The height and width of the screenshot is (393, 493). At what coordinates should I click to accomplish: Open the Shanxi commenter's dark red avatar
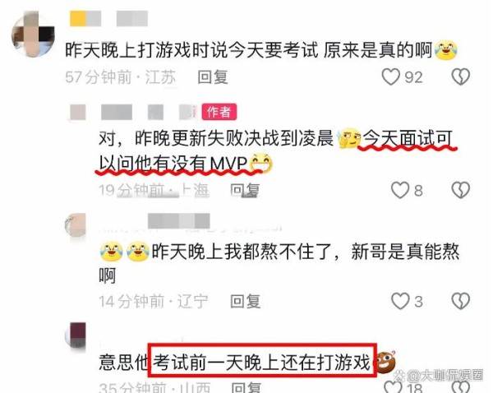(76, 335)
